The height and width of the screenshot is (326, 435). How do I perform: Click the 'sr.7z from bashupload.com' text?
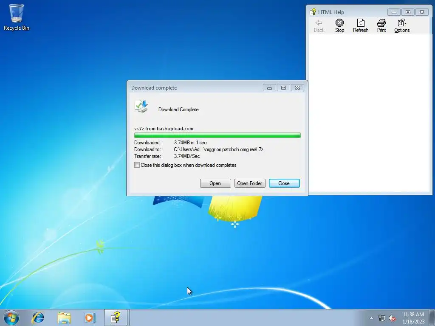pos(164,129)
